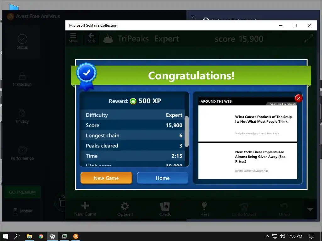Open Cards in the Solitaire bottom toolbar
This screenshot has height=241, width=322.
(x=165, y=209)
